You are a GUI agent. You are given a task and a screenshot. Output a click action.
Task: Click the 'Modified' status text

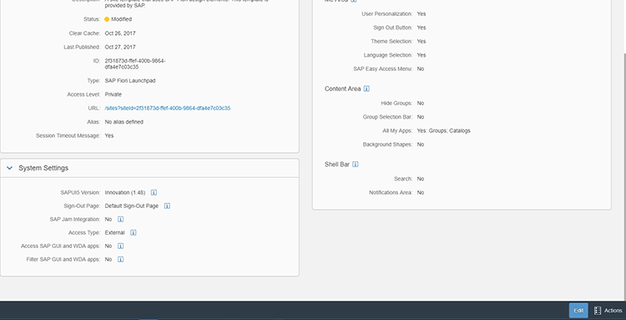(121, 19)
